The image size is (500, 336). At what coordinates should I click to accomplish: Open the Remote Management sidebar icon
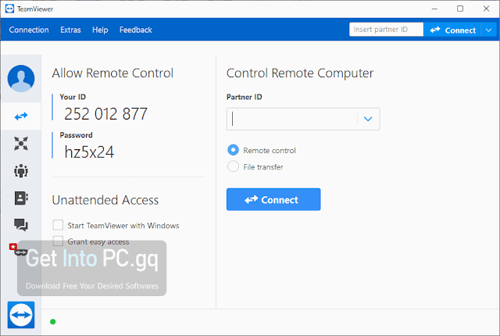21,144
